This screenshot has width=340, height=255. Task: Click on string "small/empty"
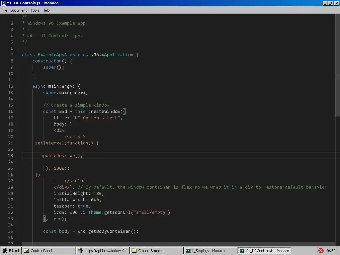pyautogui.click(x=150, y=212)
